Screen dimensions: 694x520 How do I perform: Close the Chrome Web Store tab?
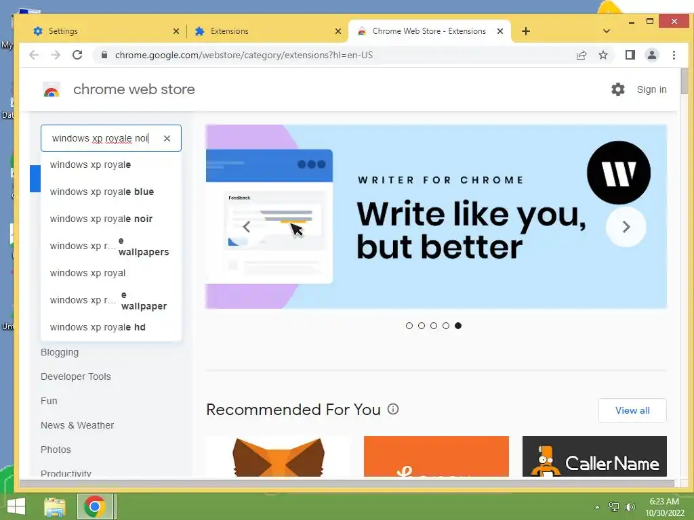click(x=500, y=31)
